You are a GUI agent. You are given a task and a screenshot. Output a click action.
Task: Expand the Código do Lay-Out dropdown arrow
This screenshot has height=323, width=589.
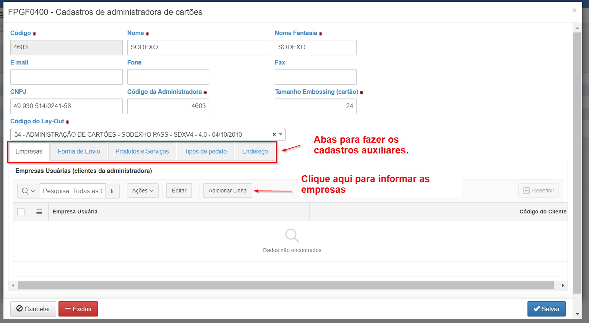(x=281, y=134)
